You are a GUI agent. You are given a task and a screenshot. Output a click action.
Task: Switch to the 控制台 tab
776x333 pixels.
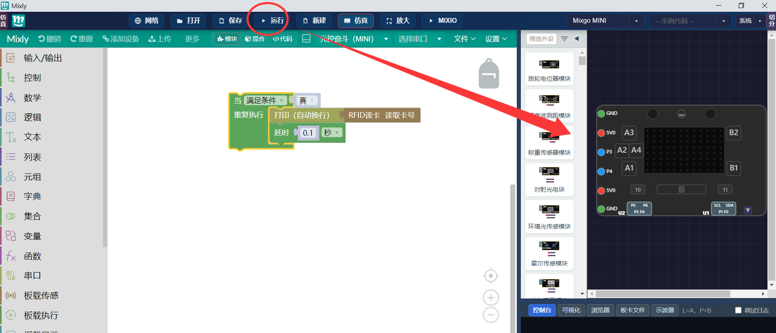click(x=542, y=310)
